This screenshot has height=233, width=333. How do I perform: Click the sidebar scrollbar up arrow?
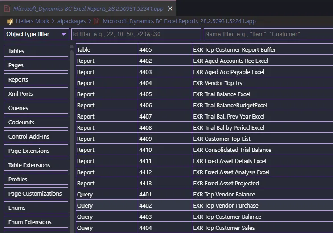click(72, 46)
